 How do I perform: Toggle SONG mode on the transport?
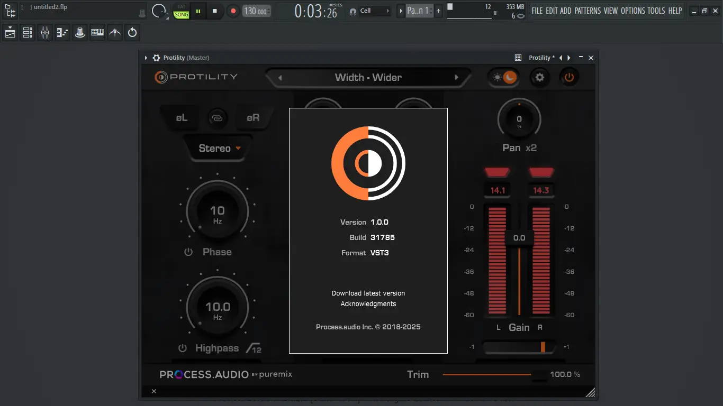pyautogui.click(x=182, y=15)
